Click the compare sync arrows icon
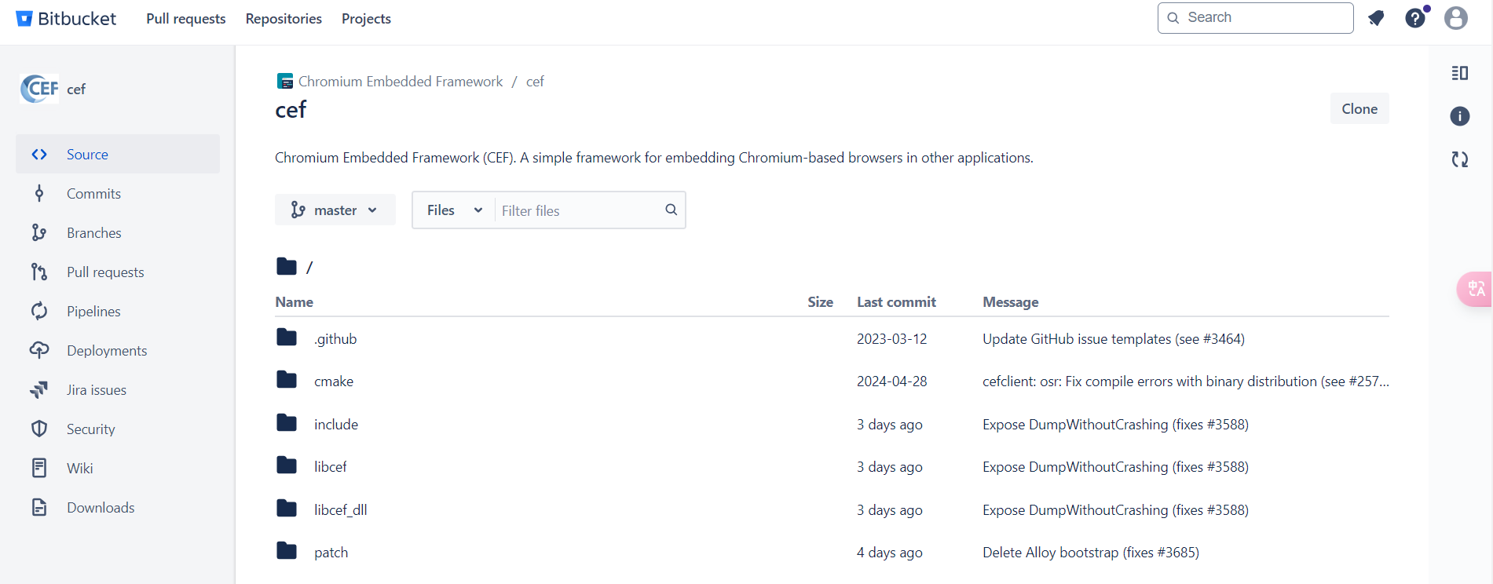Viewport: 1493px width, 584px height. point(1460,159)
